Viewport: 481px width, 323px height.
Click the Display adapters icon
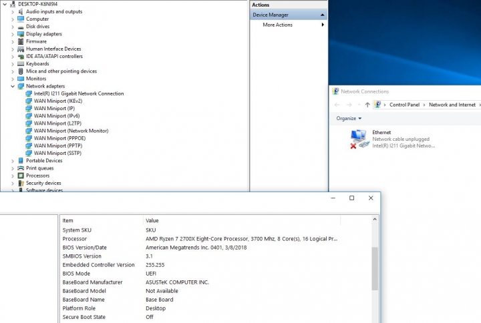tap(21, 34)
